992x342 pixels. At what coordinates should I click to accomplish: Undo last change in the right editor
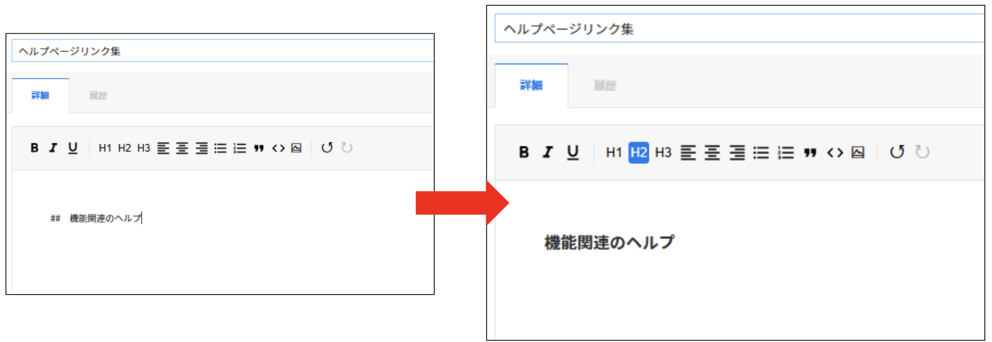[897, 152]
